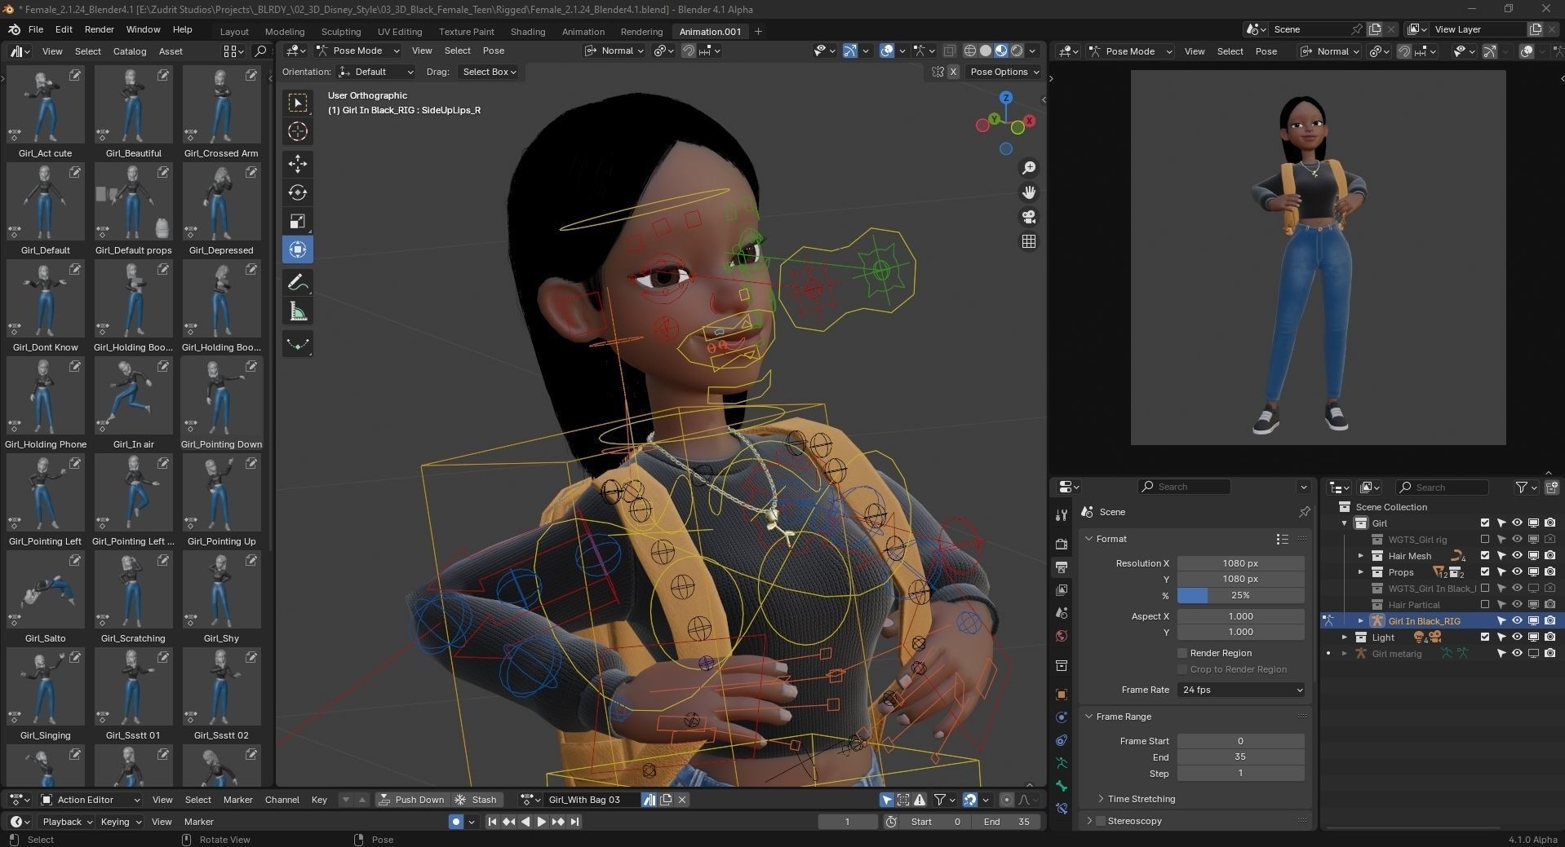Select the Cursor tool in the toolbar

(x=298, y=130)
